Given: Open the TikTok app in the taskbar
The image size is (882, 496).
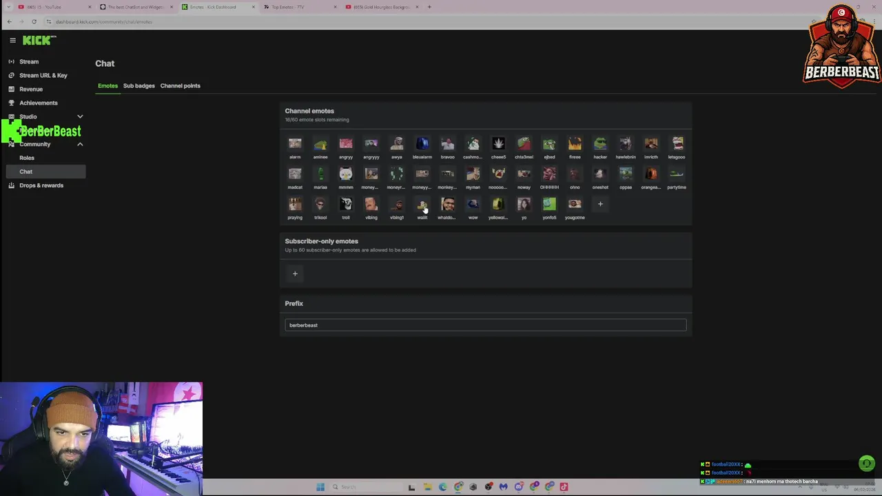Looking at the screenshot, I should tap(564, 487).
